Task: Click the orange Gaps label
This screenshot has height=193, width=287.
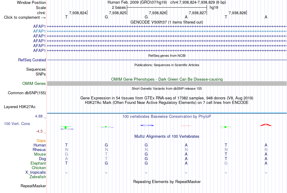Action: click(41, 140)
